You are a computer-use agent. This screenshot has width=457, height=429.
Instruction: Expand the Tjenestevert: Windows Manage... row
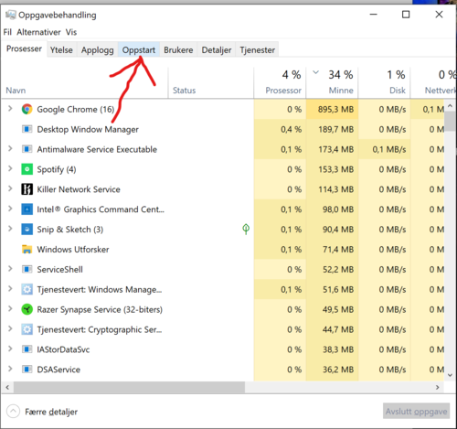tap(10, 289)
